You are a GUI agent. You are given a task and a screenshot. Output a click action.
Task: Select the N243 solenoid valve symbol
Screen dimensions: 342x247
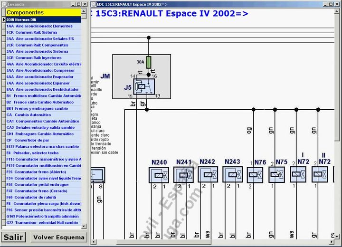point(232,174)
